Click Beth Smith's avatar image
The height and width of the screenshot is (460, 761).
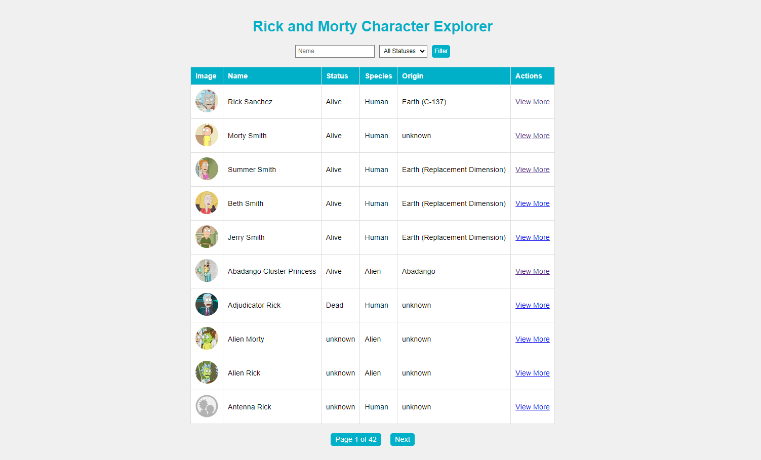[207, 203]
